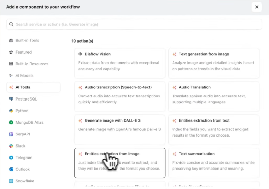
Task: Select Generate image with DALL-E 3 card
Action: (120, 130)
